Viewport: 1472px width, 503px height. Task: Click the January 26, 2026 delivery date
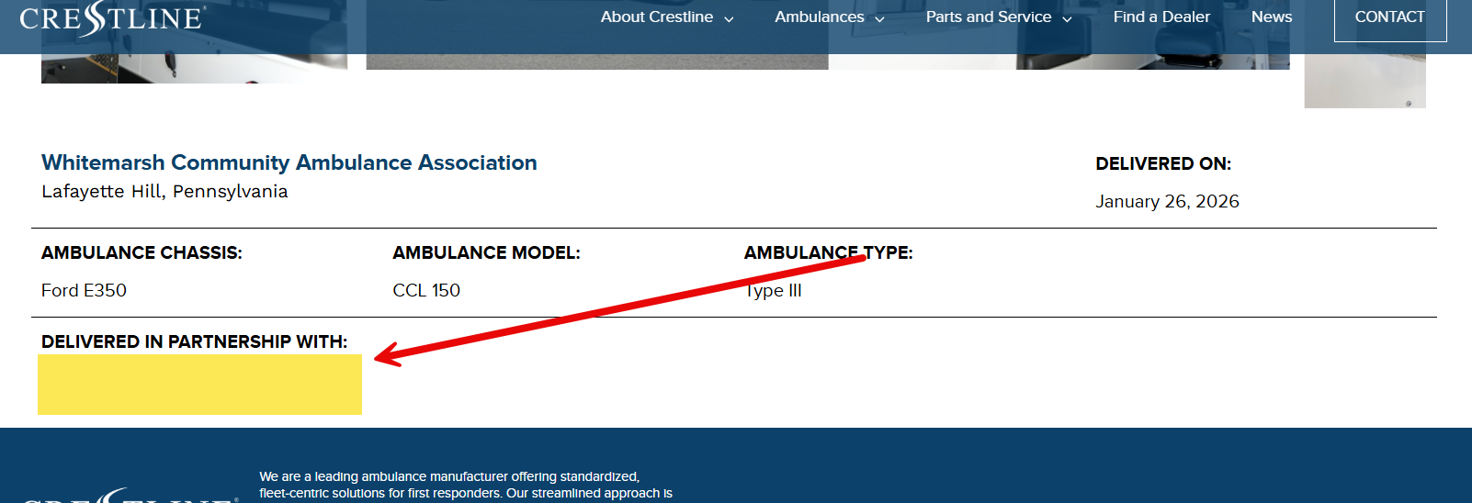pyautogui.click(x=1167, y=202)
